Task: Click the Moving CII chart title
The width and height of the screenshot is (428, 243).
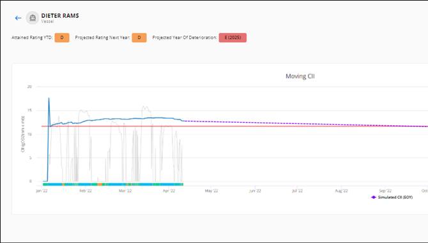Action: 300,76
